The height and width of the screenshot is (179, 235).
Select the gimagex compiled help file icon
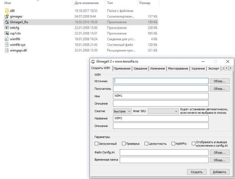[7, 16]
